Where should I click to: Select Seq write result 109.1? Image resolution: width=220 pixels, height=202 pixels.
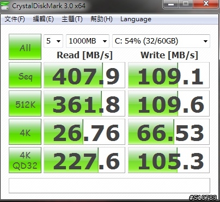[169, 75]
